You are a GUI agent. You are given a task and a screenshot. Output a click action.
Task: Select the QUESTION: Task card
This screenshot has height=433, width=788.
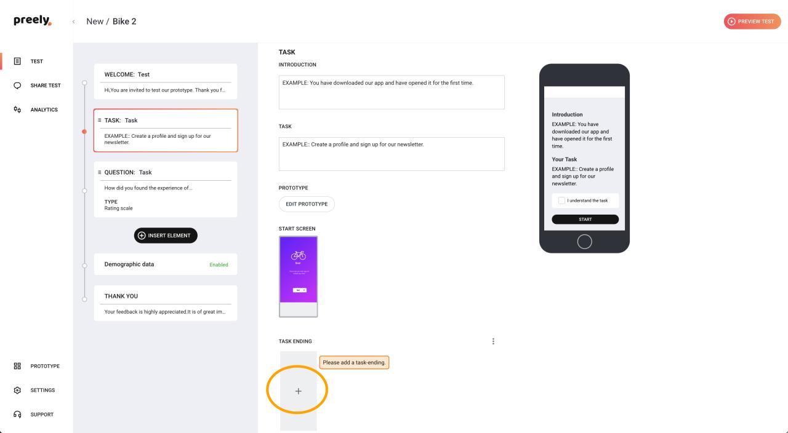click(x=166, y=189)
